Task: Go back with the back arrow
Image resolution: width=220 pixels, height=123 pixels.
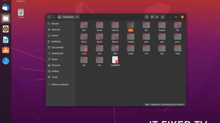Action: pos(49,17)
